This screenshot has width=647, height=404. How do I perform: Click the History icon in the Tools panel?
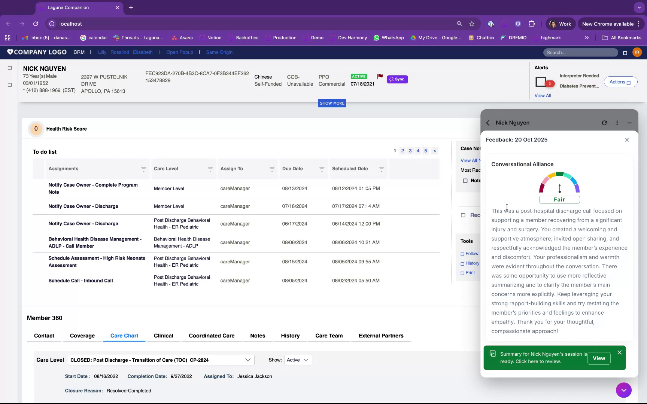pos(463,263)
